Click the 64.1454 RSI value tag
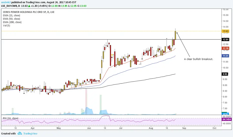Viewport: 233px width, 137px height. click(x=226, y=119)
